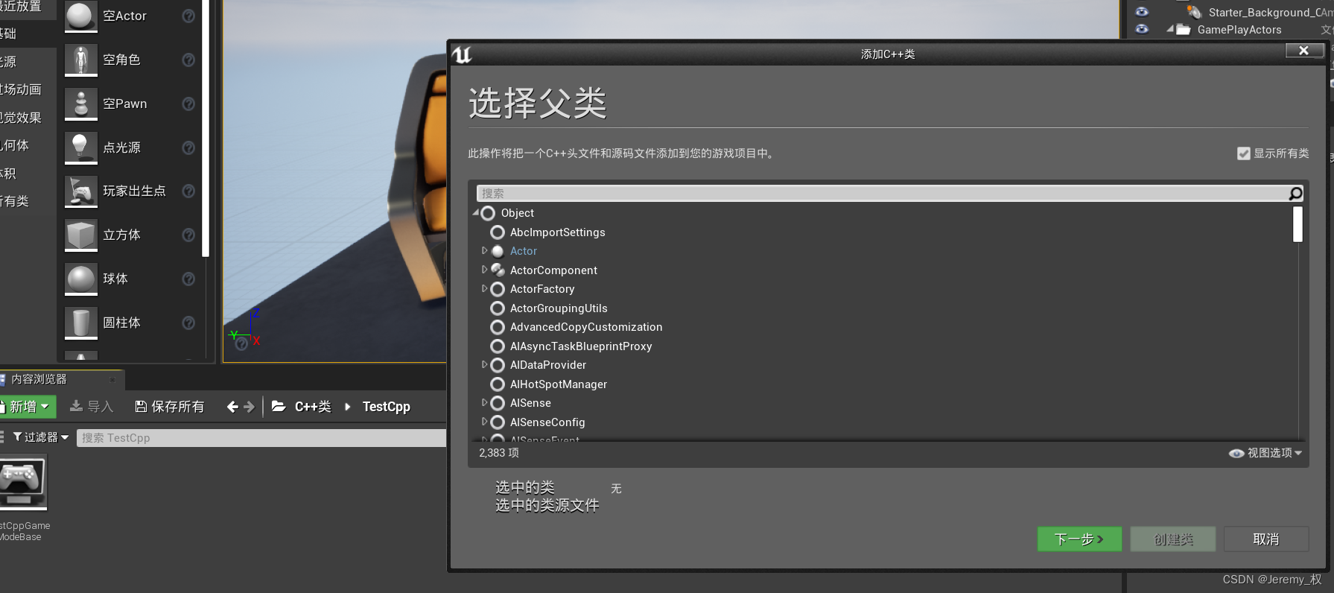1334x593 pixels.
Task: Click the GamePlayActors folder icon
Action: [1183, 30]
